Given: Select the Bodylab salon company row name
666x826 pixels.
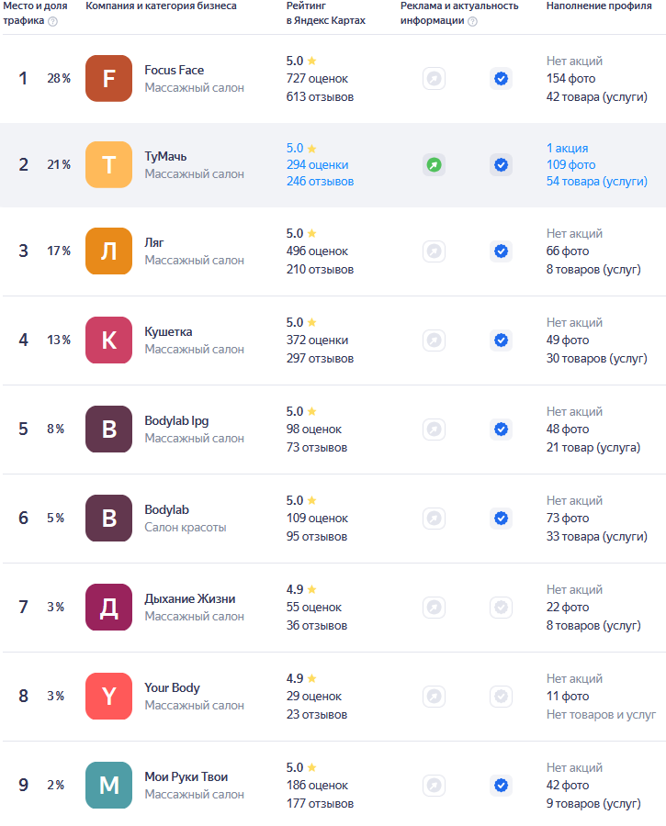Looking at the screenshot, I should coord(166,510).
